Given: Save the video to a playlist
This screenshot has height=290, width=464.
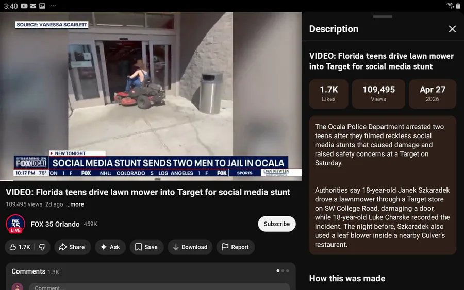Looking at the screenshot, I should [146, 247].
